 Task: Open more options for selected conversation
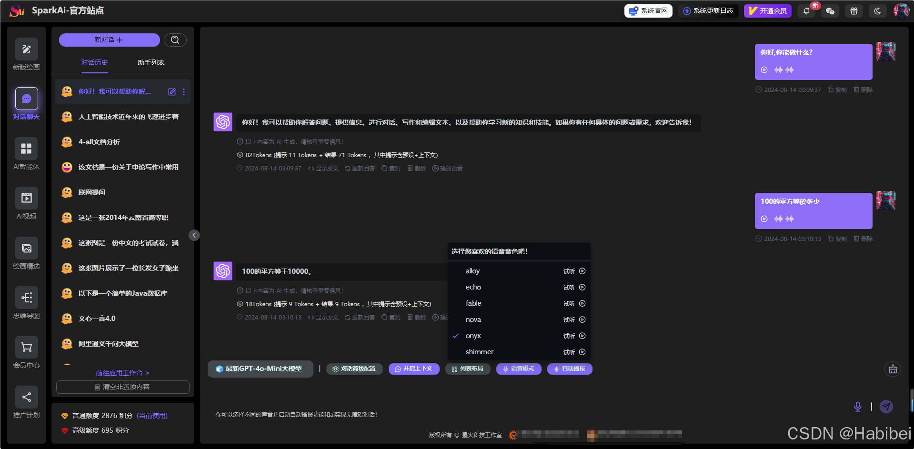click(184, 92)
